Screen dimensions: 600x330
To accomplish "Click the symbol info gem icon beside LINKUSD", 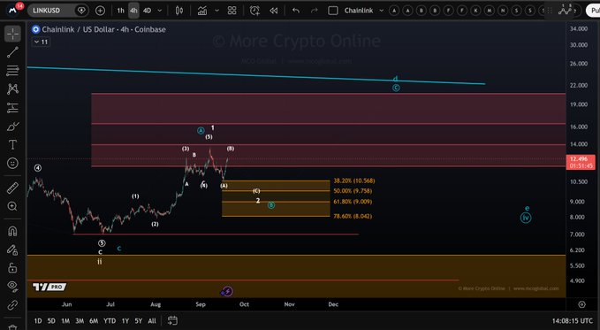I will pyautogui.click(x=81, y=11).
